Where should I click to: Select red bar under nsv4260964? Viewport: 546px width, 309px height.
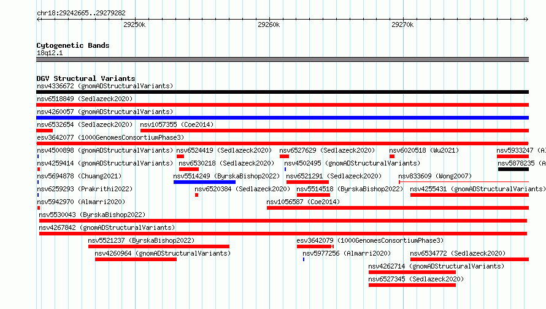136,259
